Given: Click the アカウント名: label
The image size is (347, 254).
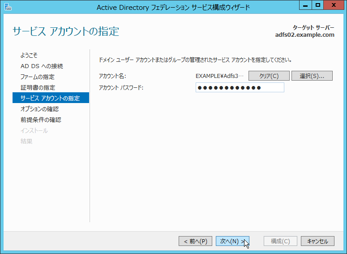Looking at the screenshot, I should click(112, 76).
